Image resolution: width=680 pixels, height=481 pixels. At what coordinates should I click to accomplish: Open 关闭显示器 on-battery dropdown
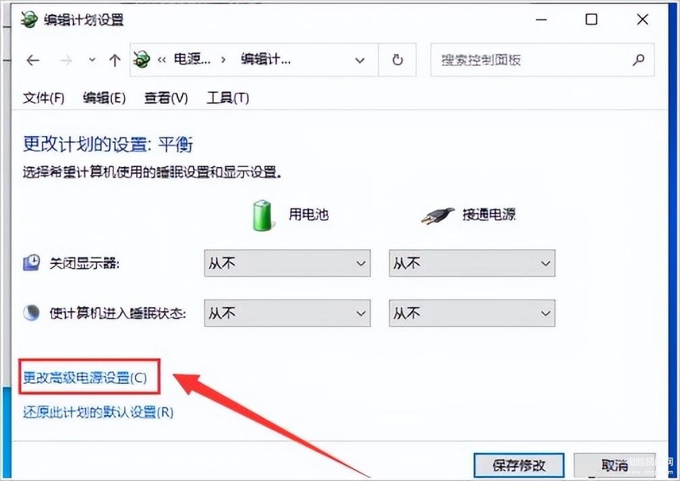click(287, 263)
